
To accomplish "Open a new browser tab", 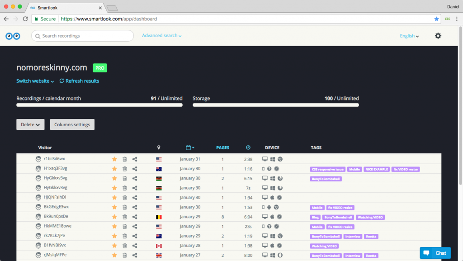I will click(x=112, y=8).
